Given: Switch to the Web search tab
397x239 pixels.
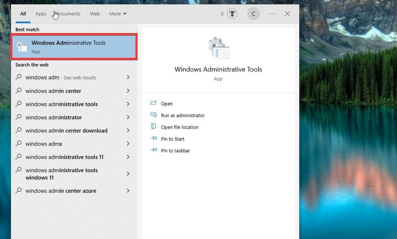Looking at the screenshot, I should pos(95,14).
